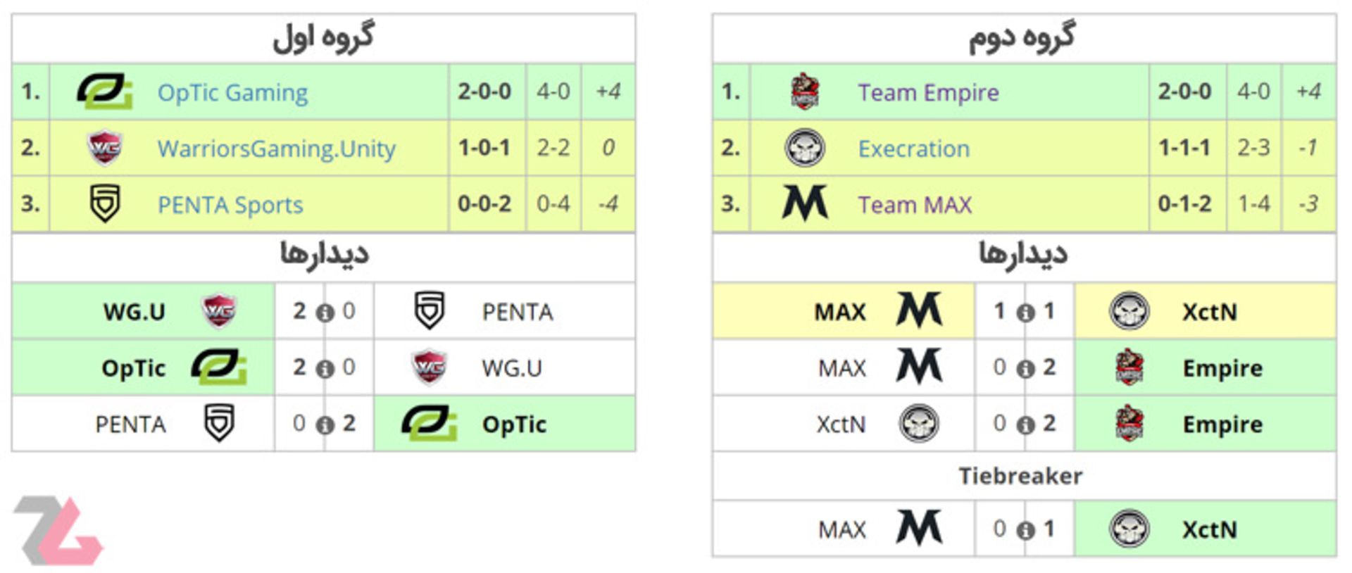Open the Team Empire team link
Viewport: 1352px width, 573px height.
tap(928, 92)
